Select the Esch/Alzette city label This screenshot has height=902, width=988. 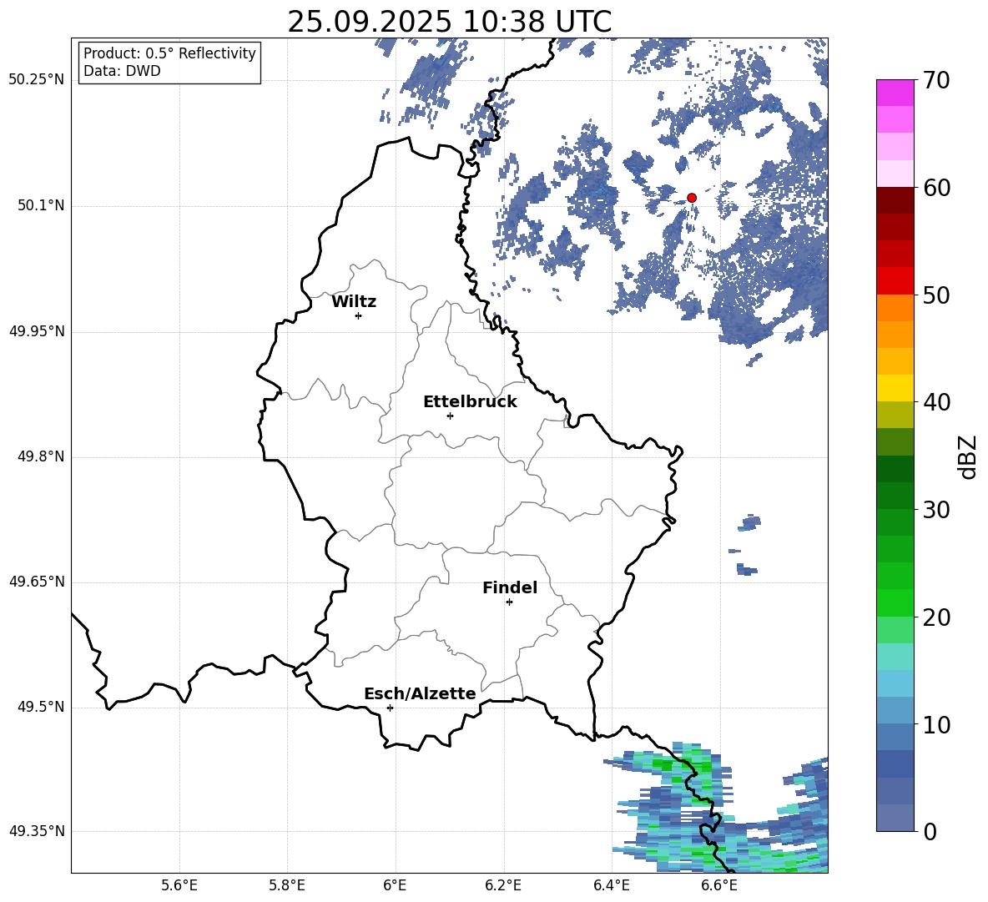tap(420, 694)
